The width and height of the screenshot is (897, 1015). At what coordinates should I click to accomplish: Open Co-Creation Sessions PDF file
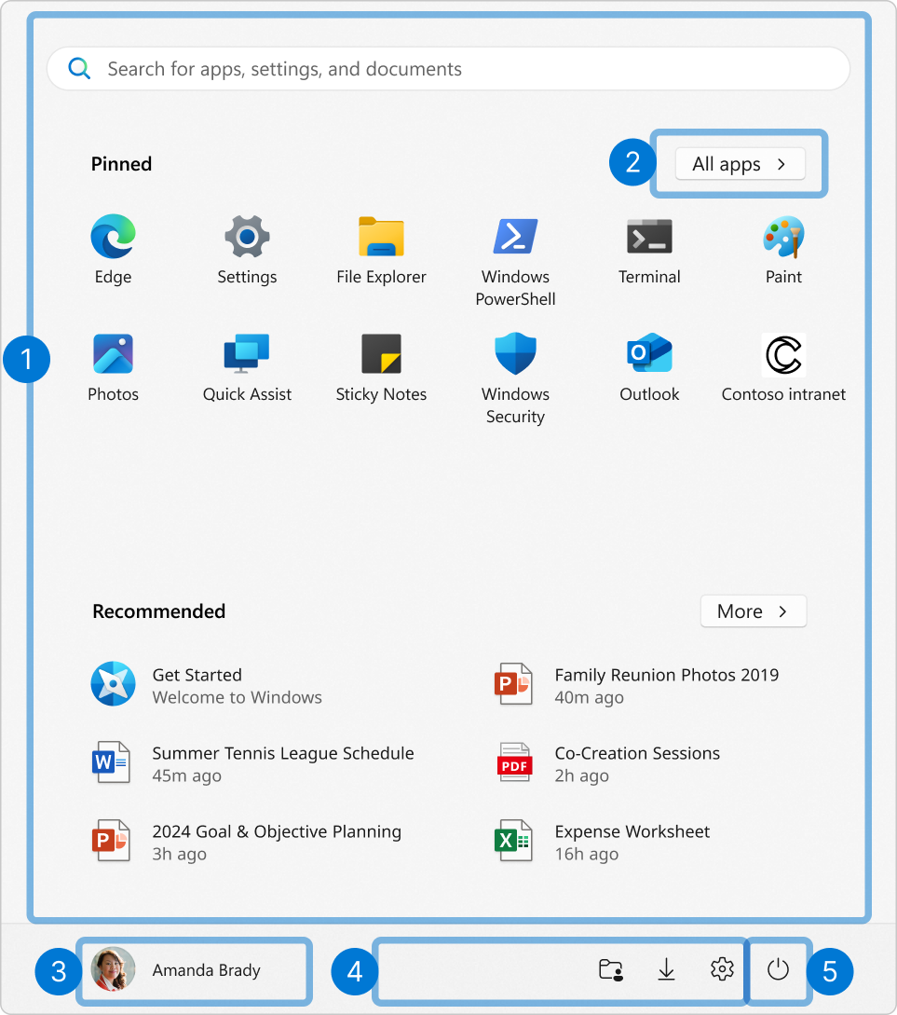[608, 764]
